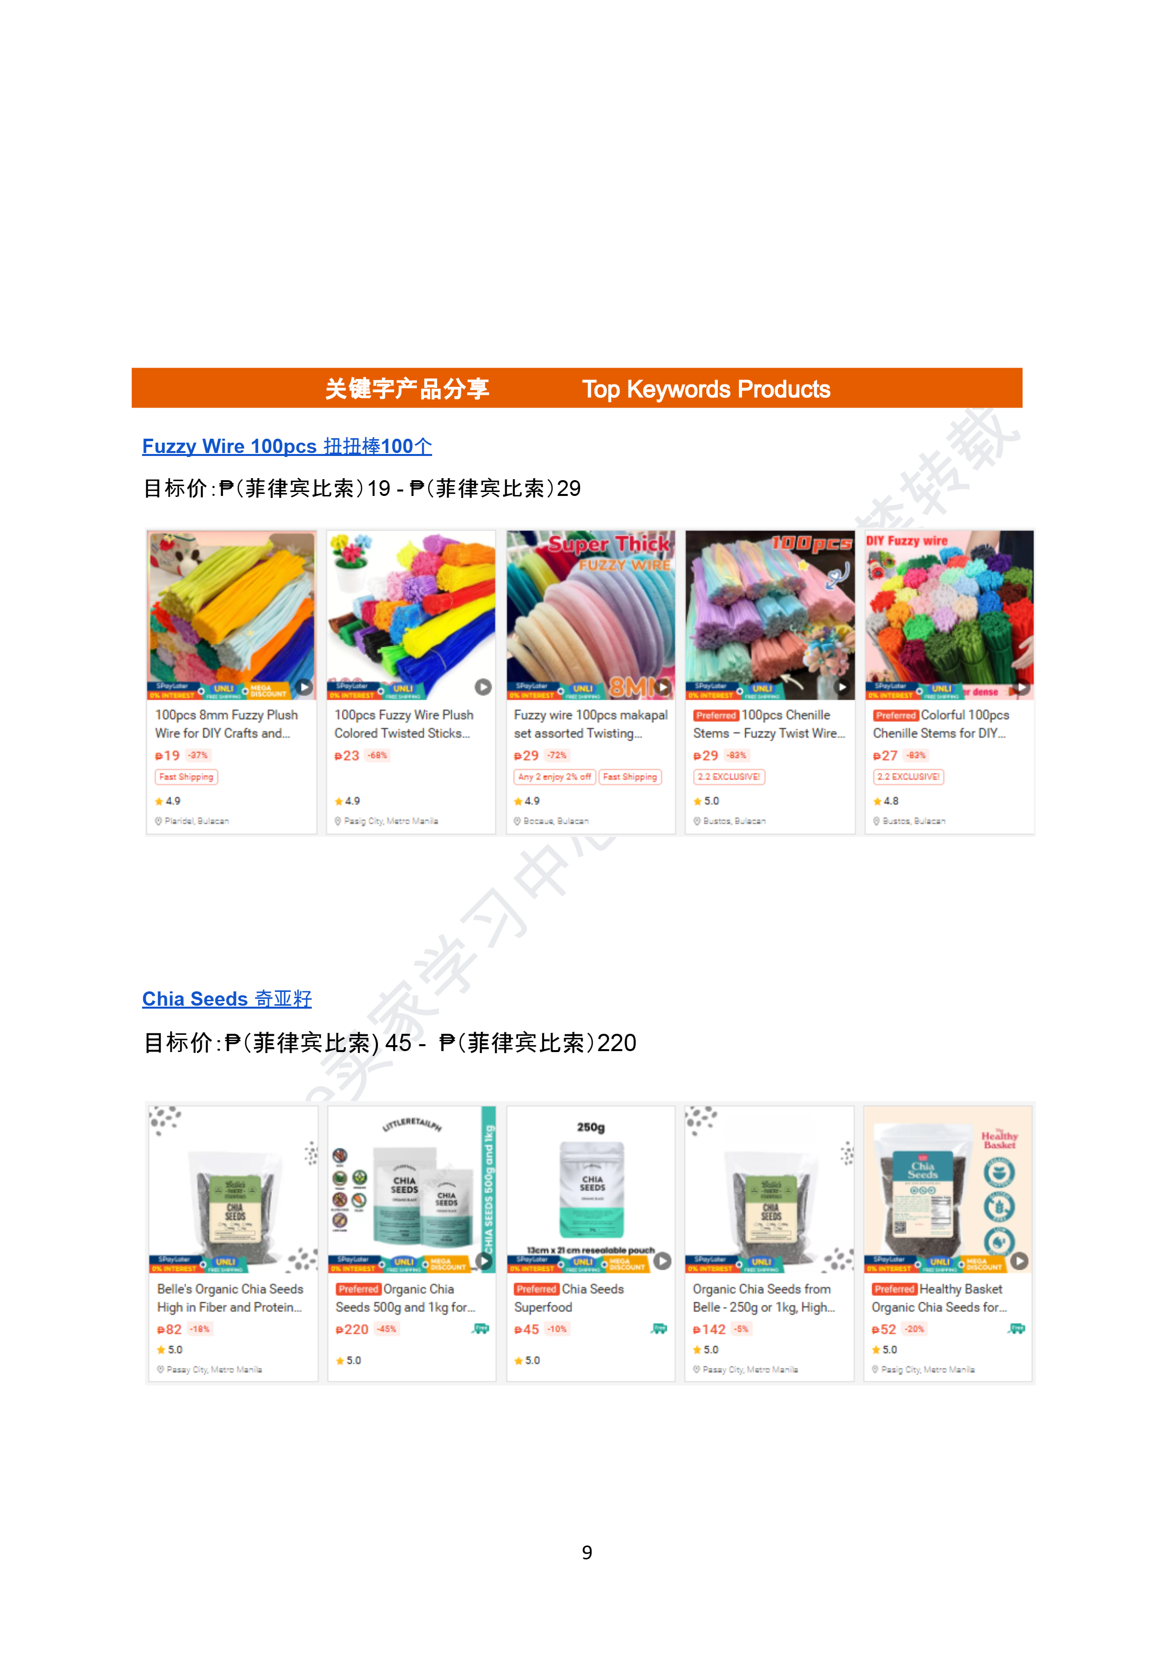1176x1662 pixels.
Task: Play video on Super Thick Fuzzy Wire item
Action: point(662,686)
